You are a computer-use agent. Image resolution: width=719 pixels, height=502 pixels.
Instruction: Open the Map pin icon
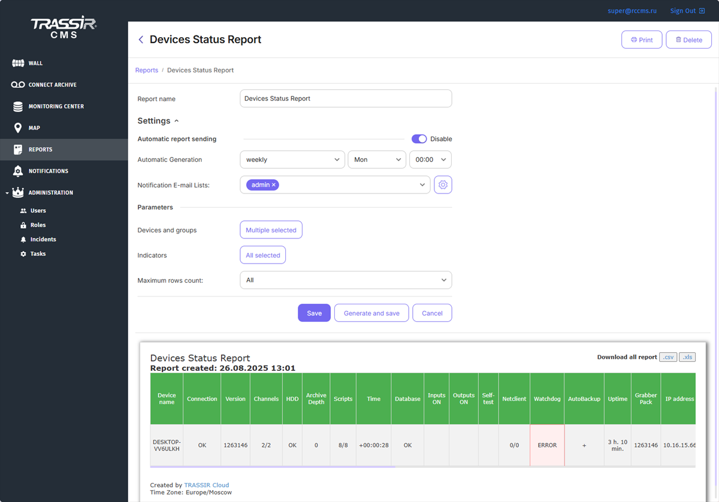[x=18, y=128]
